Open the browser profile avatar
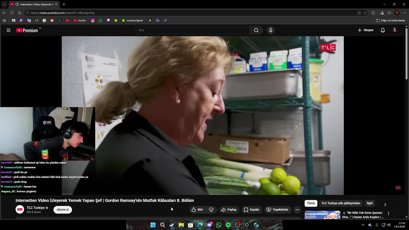Image resolution: width=409 pixels, height=230 pixels. (x=397, y=13)
